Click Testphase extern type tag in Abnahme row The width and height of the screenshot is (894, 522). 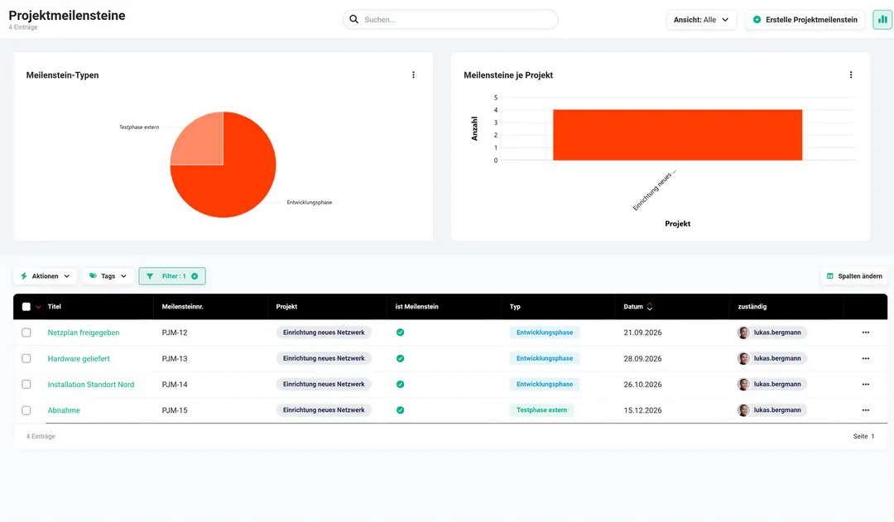[541, 410]
